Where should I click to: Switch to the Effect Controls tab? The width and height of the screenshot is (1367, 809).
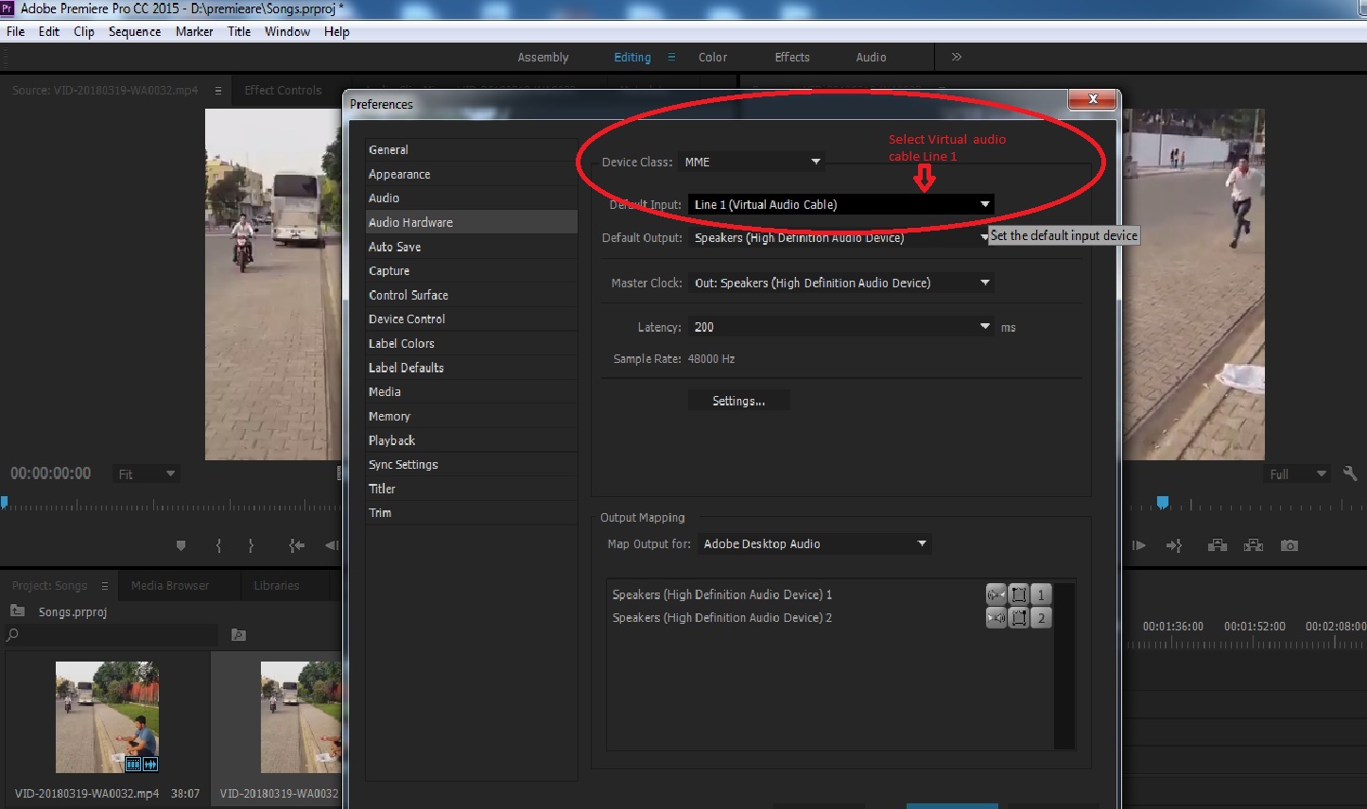283,91
